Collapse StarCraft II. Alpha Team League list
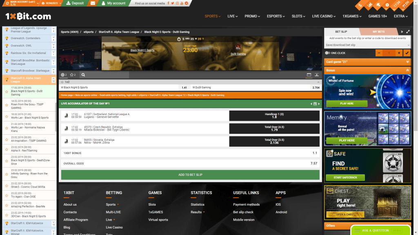The image size is (418, 235). point(53,80)
